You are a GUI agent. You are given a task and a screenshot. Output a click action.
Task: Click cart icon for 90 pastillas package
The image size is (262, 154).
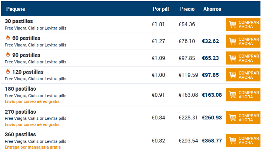coord(232,58)
